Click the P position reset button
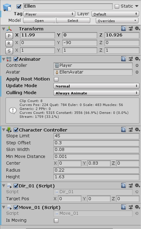The image size is (141, 229). 9,36
